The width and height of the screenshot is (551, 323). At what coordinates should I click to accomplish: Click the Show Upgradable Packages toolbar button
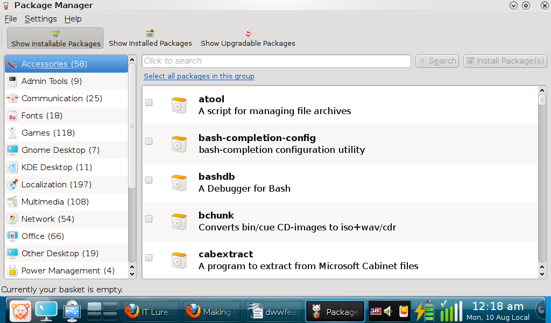248,38
